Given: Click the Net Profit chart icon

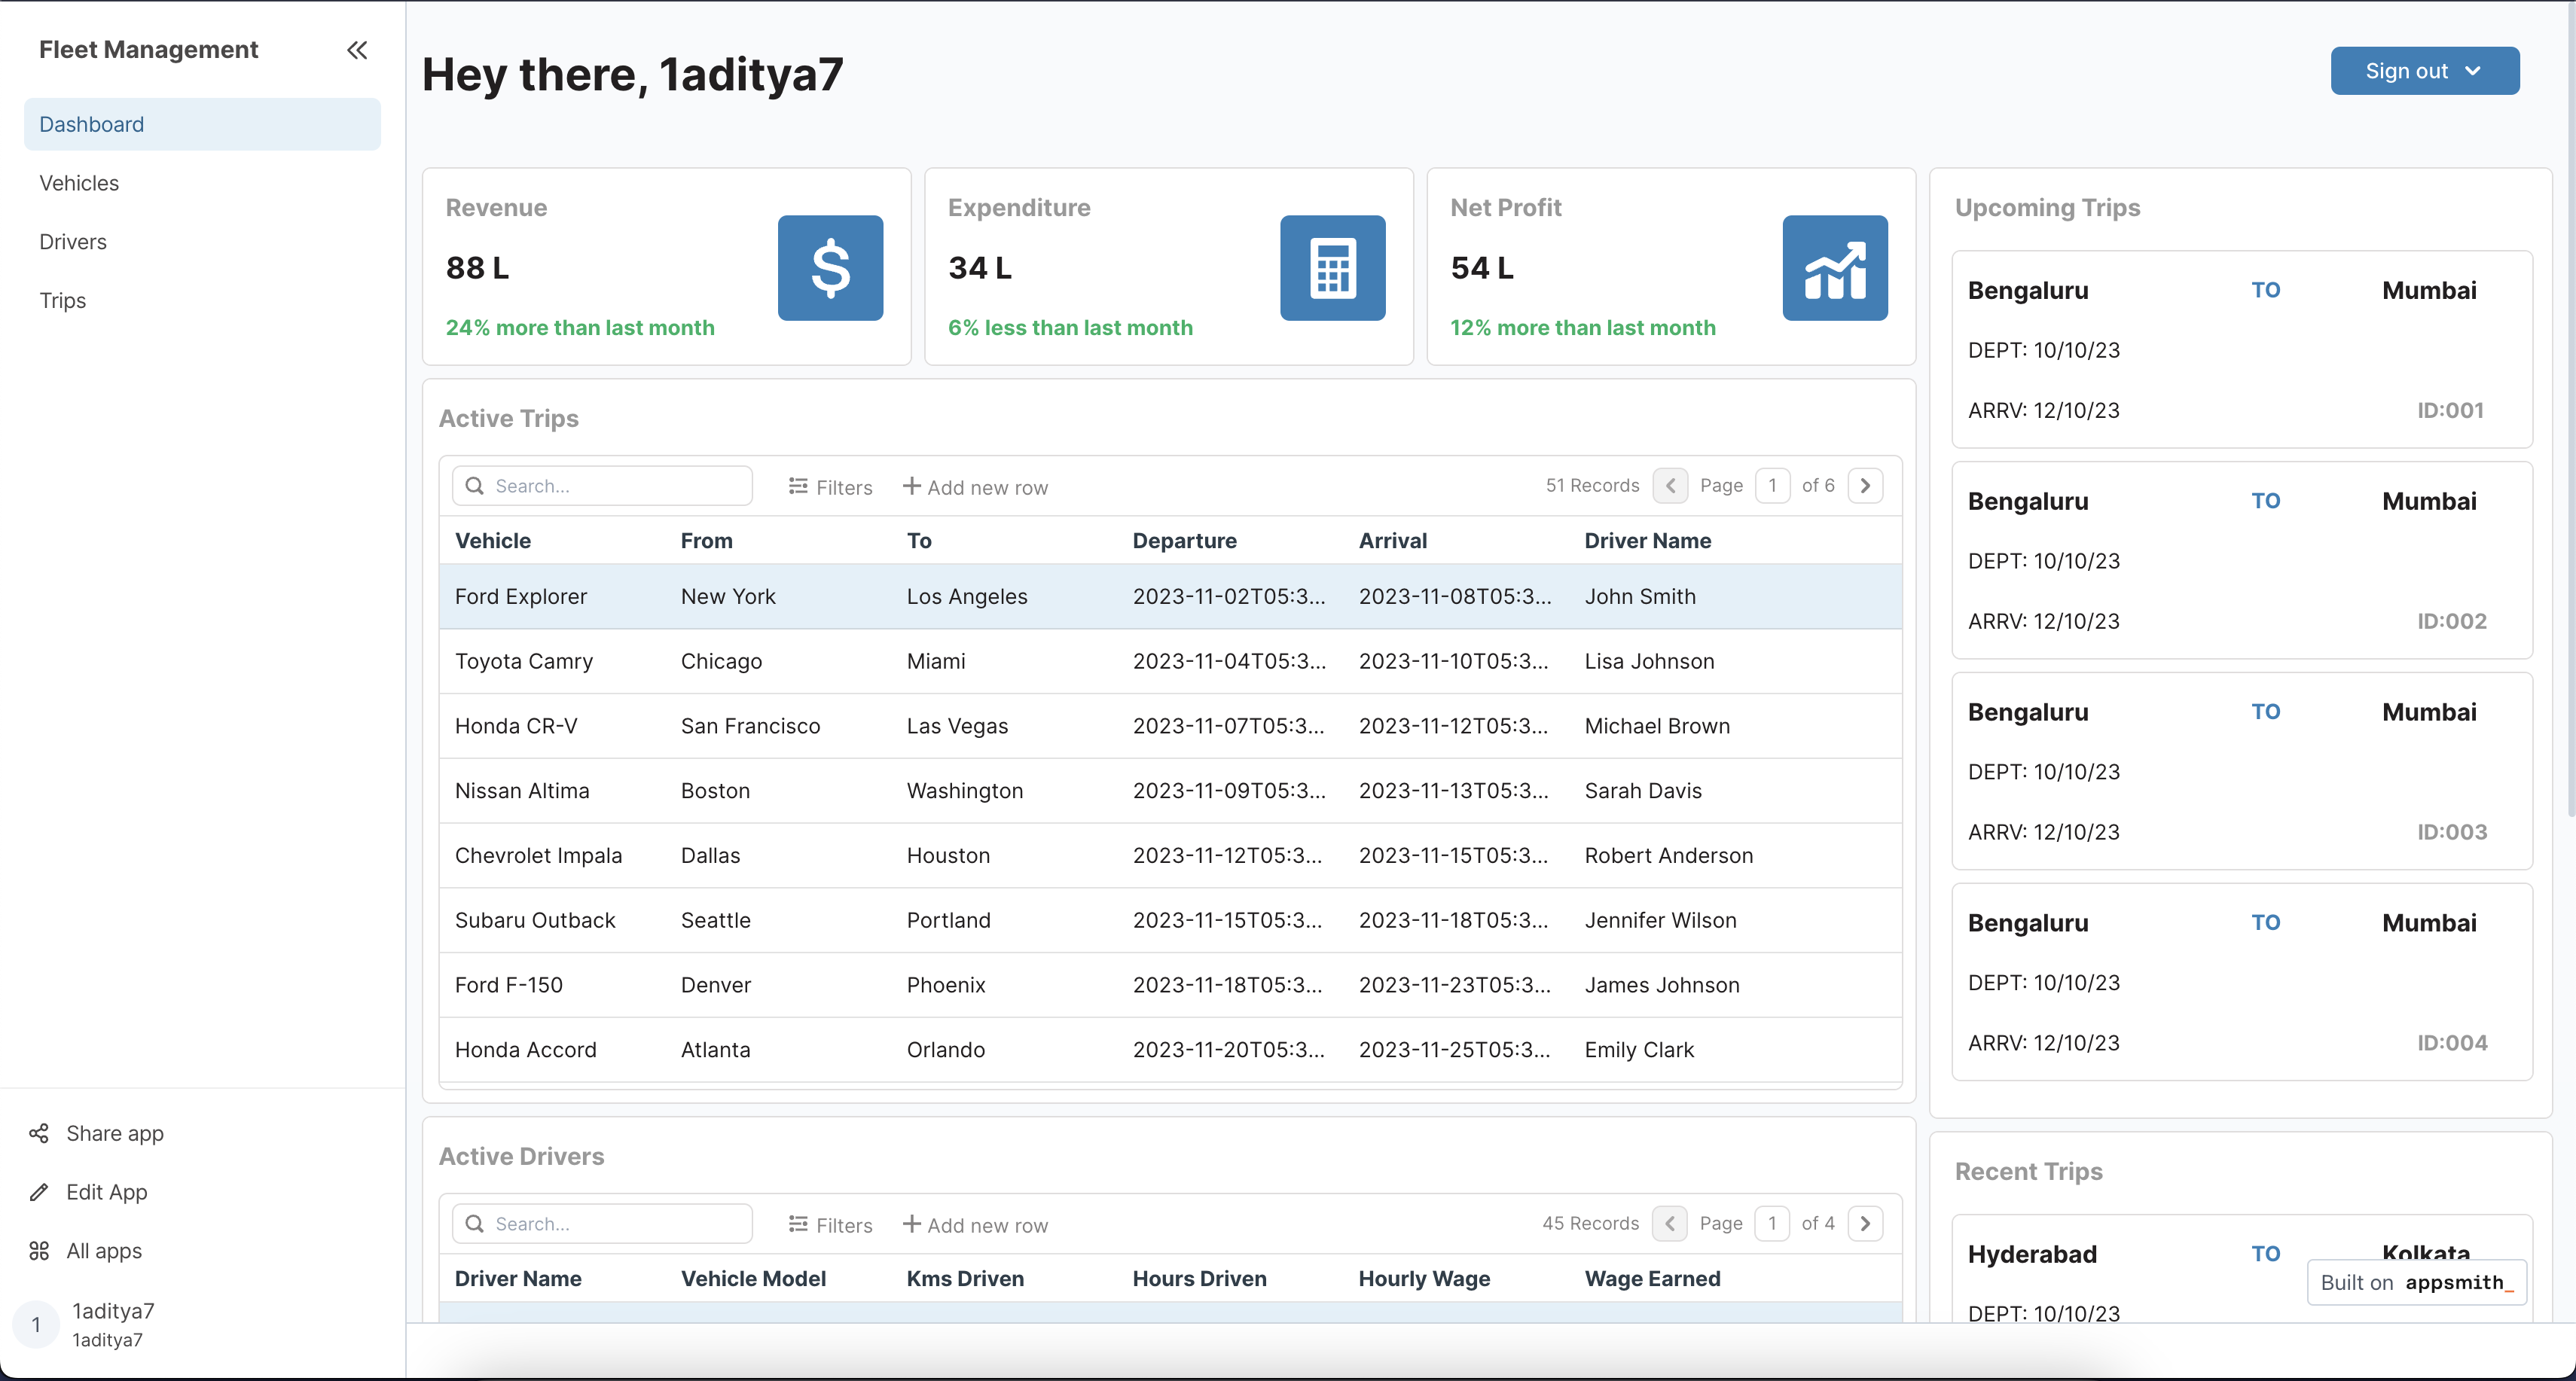Looking at the screenshot, I should point(1834,268).
